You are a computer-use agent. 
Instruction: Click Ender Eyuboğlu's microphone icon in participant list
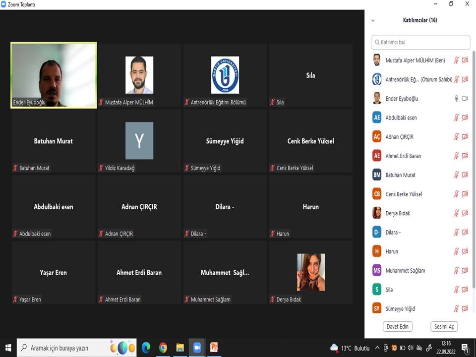[x=456, y=99]
